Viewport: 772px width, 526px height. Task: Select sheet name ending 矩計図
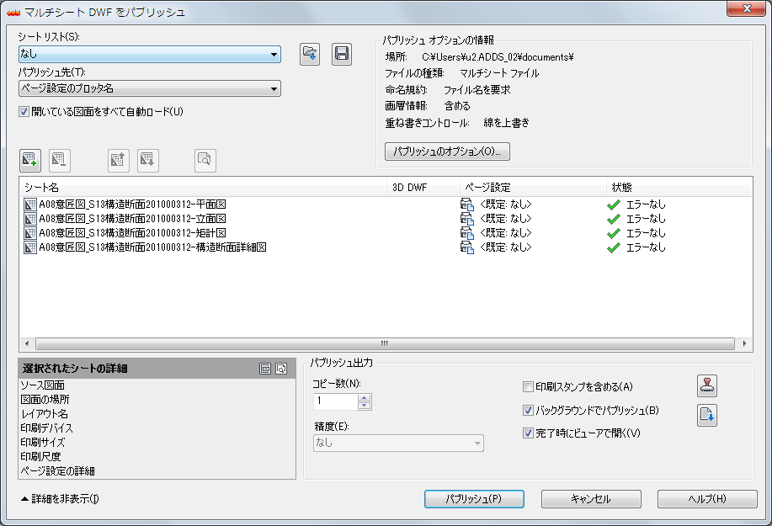tap(132, 233)
